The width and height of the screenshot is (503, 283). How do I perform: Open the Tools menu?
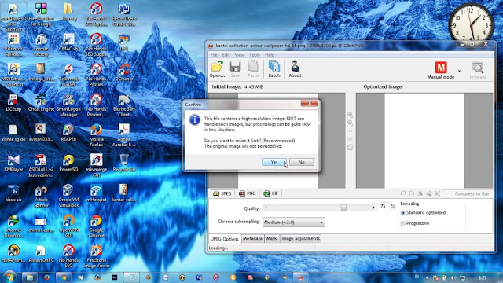(255, 55)
